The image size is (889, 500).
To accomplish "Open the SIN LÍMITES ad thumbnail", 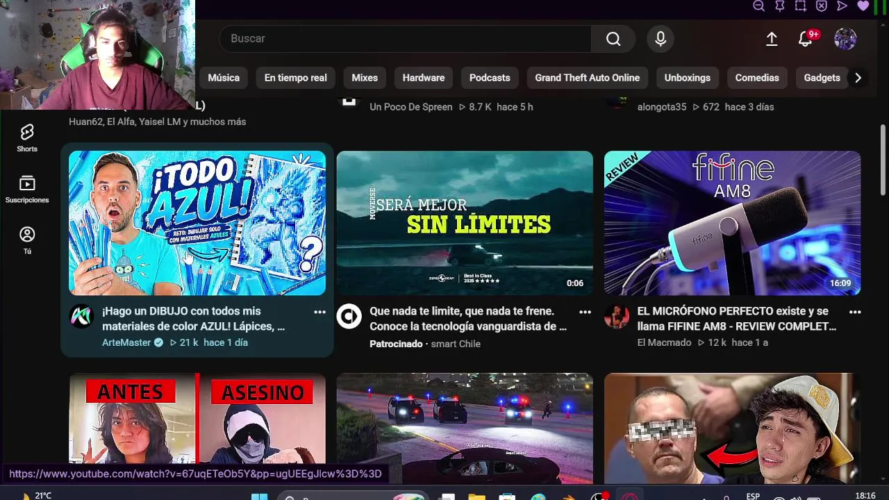I will 465,223.
